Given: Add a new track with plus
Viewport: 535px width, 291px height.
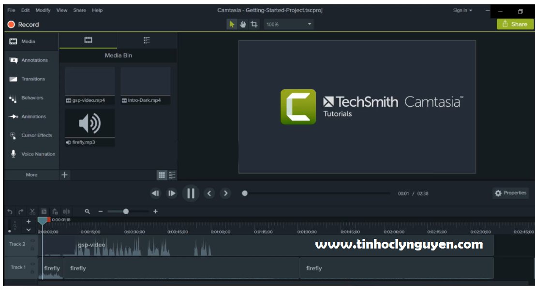Looking at the screenshot, I should [29, 222].
